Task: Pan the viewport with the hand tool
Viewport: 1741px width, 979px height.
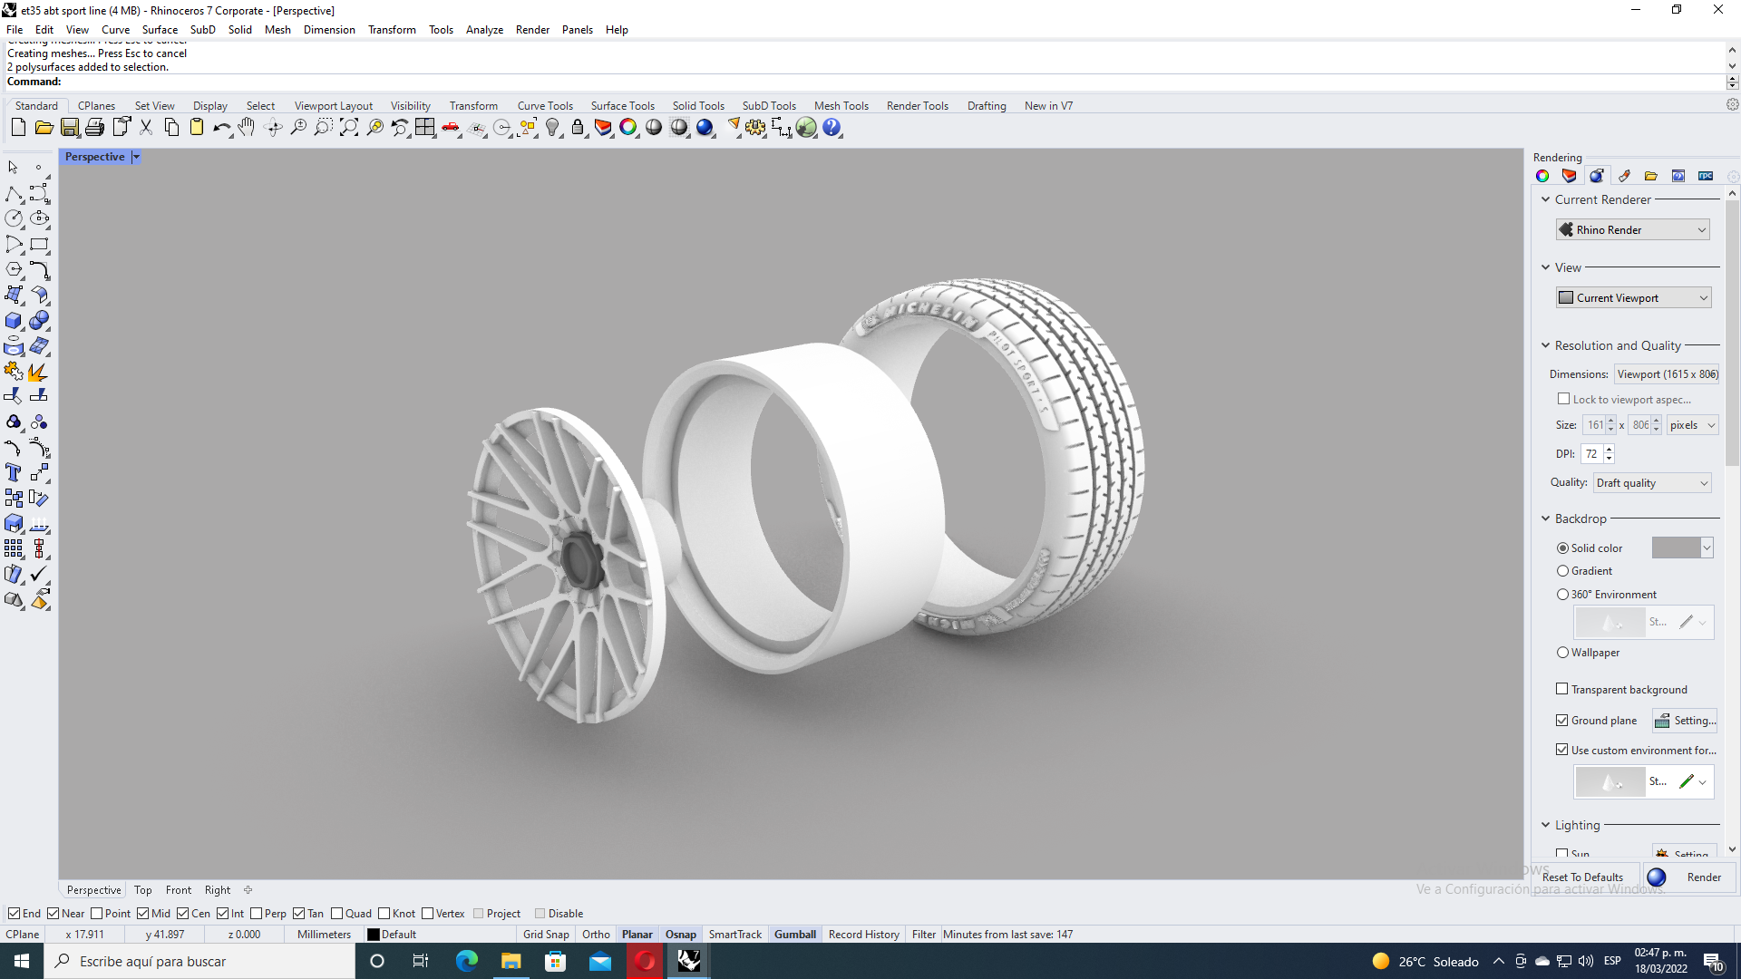Action: pos(247,127)
